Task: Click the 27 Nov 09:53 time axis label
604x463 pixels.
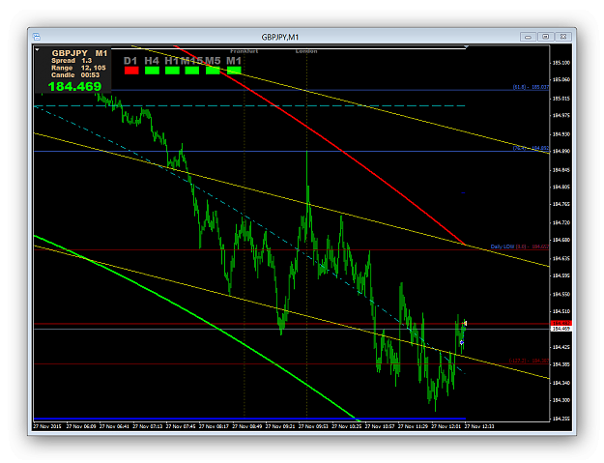Action: (313, 426)
